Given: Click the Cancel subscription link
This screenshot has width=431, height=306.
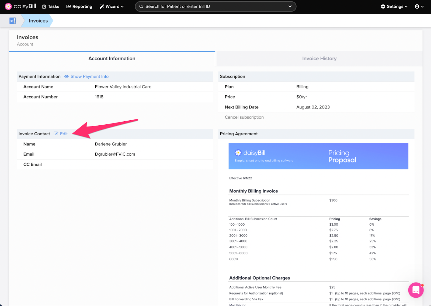Looking at the screenshot, I should (244, 117).
